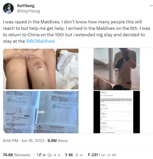The width and height of the screenshot is (153, 159).
Task: Click the 8:46 PM timestamp
Action: coord(10,141)
